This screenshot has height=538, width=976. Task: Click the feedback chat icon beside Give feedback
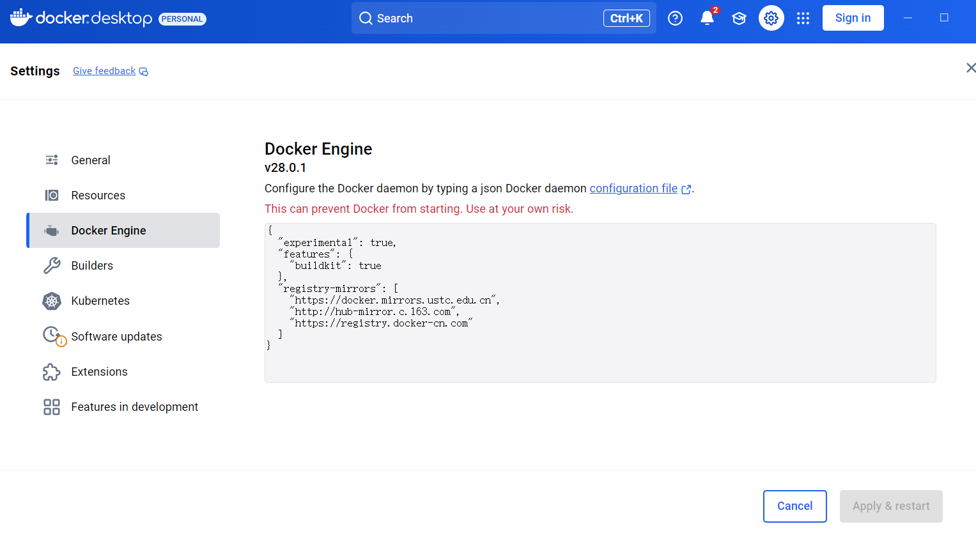[144, 72]
